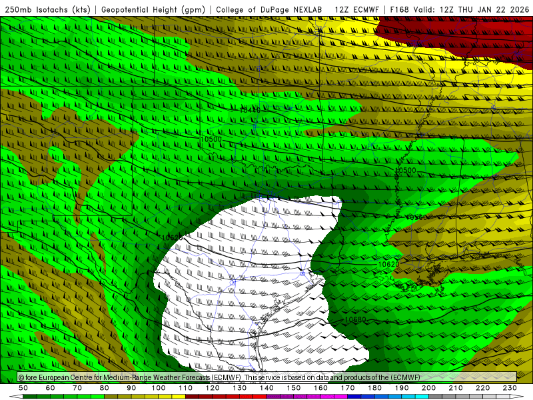Click the 'Geopotential Height (gpm)' header text
The width and height of the screenshot is (533, 400).
153,10
